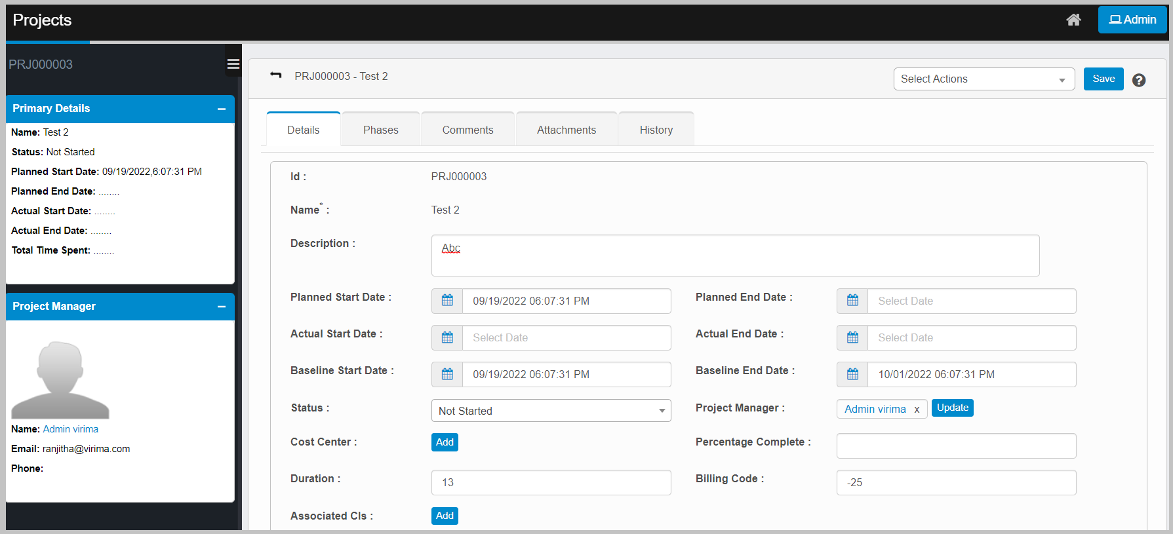Viewport: 1173px width, 534px height.
Task: Open calendar for Planned Start Date
Action: coord(447,301)
